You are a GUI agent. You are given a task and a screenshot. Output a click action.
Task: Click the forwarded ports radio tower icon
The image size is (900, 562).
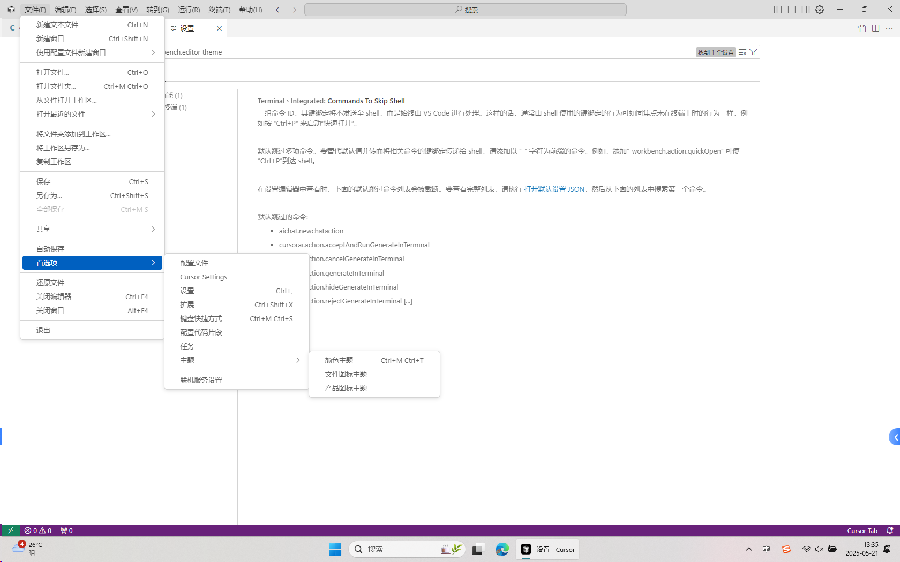tap(66, 530)
